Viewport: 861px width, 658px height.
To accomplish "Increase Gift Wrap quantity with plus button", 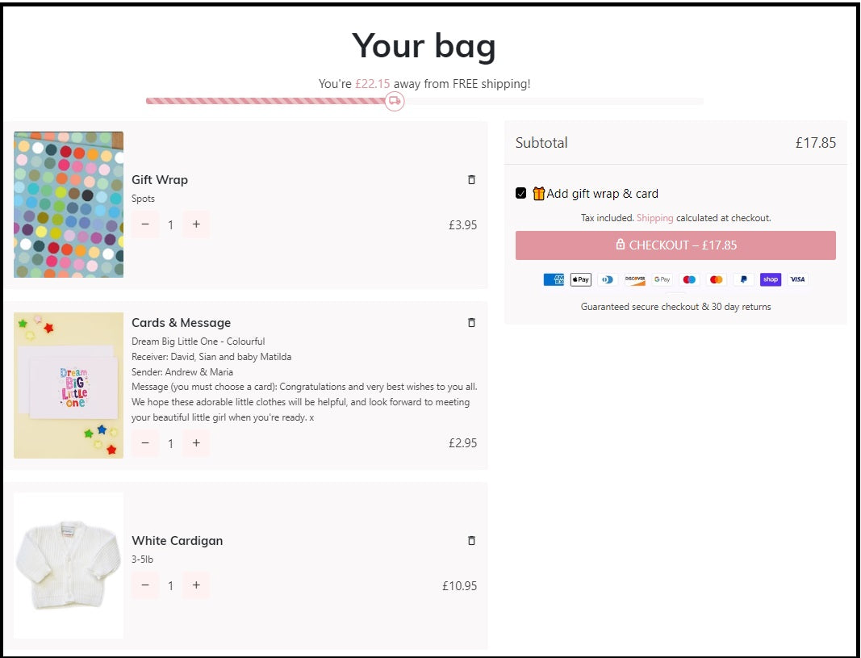I will coord(196,224).
